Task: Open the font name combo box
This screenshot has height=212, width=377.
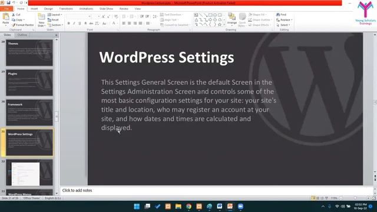Action: [78, 16]
